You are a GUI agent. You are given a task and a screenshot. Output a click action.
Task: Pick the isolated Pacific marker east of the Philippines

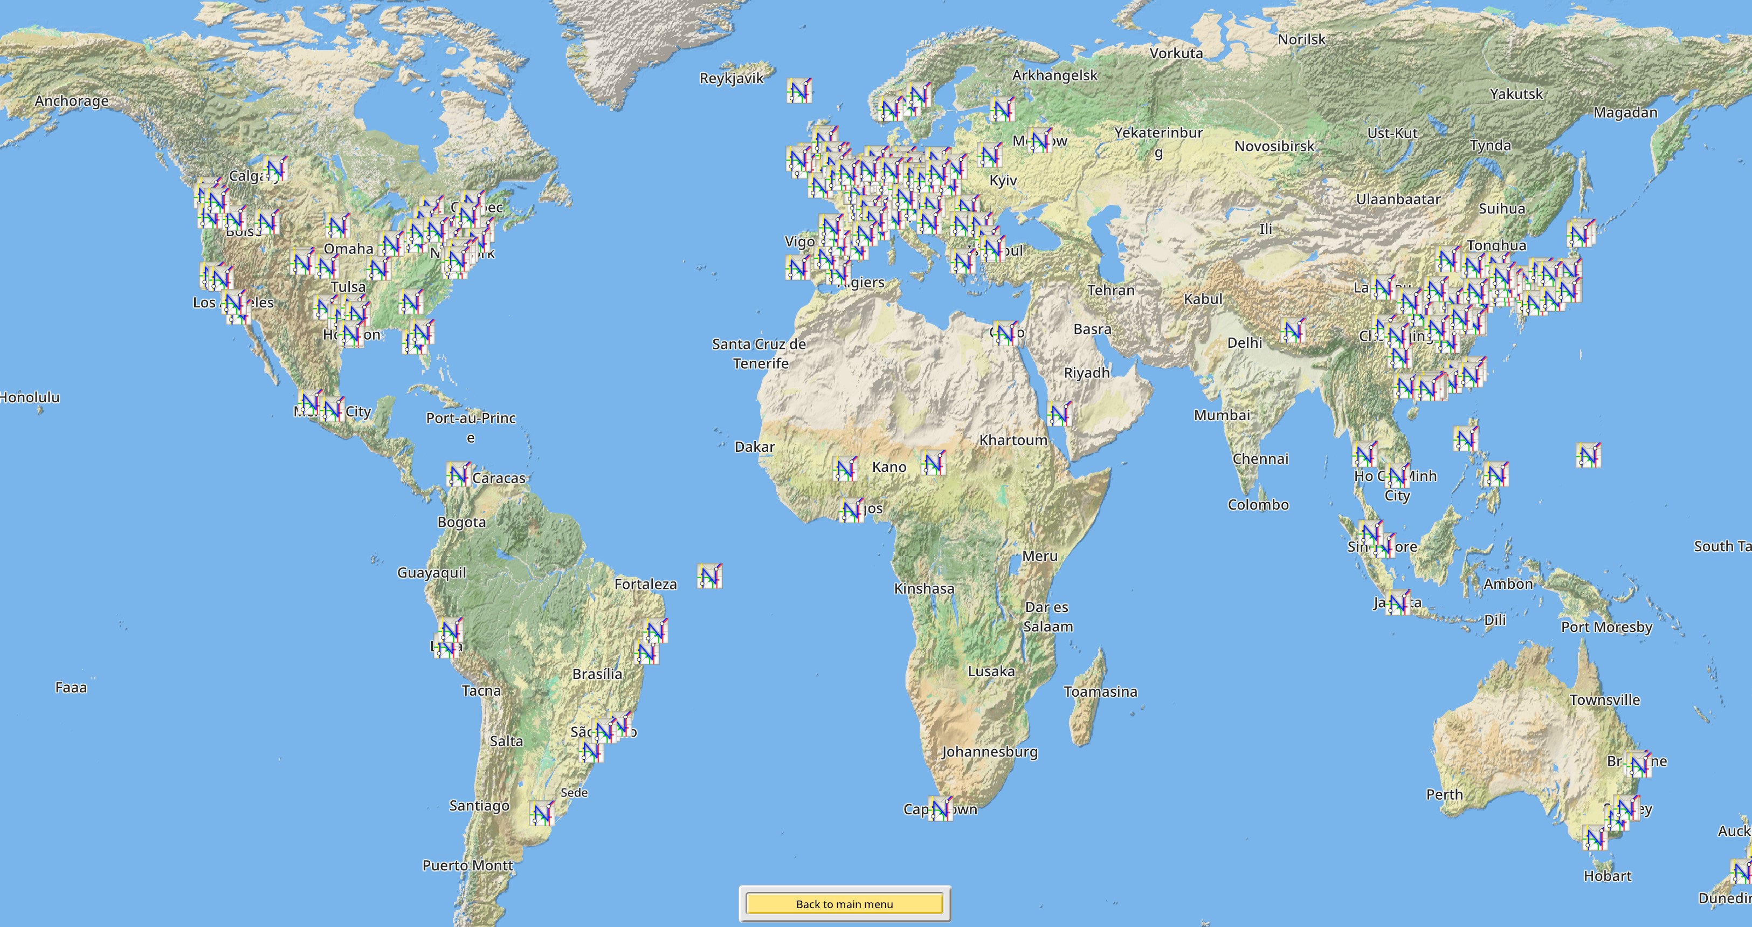tap(1588, 455)
